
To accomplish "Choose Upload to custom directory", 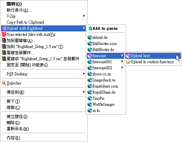I will point(153,62).
